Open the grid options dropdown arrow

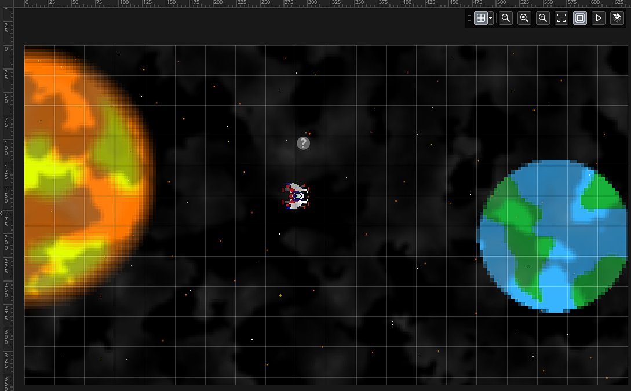tap(491, 18)
